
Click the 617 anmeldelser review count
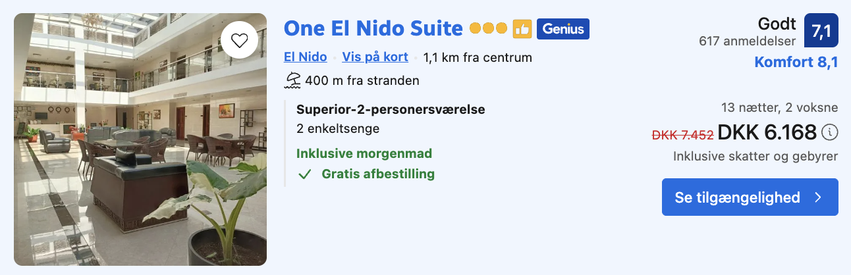point(747,41)
